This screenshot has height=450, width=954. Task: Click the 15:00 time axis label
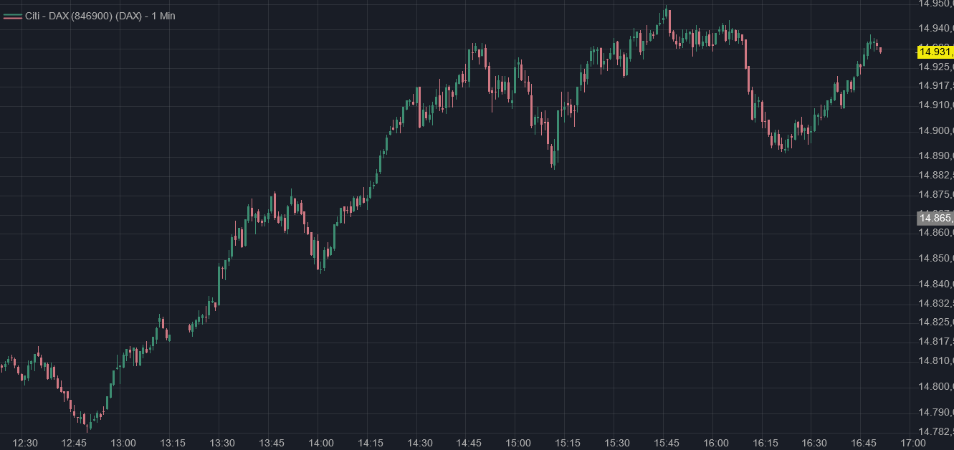click(518, 444)
